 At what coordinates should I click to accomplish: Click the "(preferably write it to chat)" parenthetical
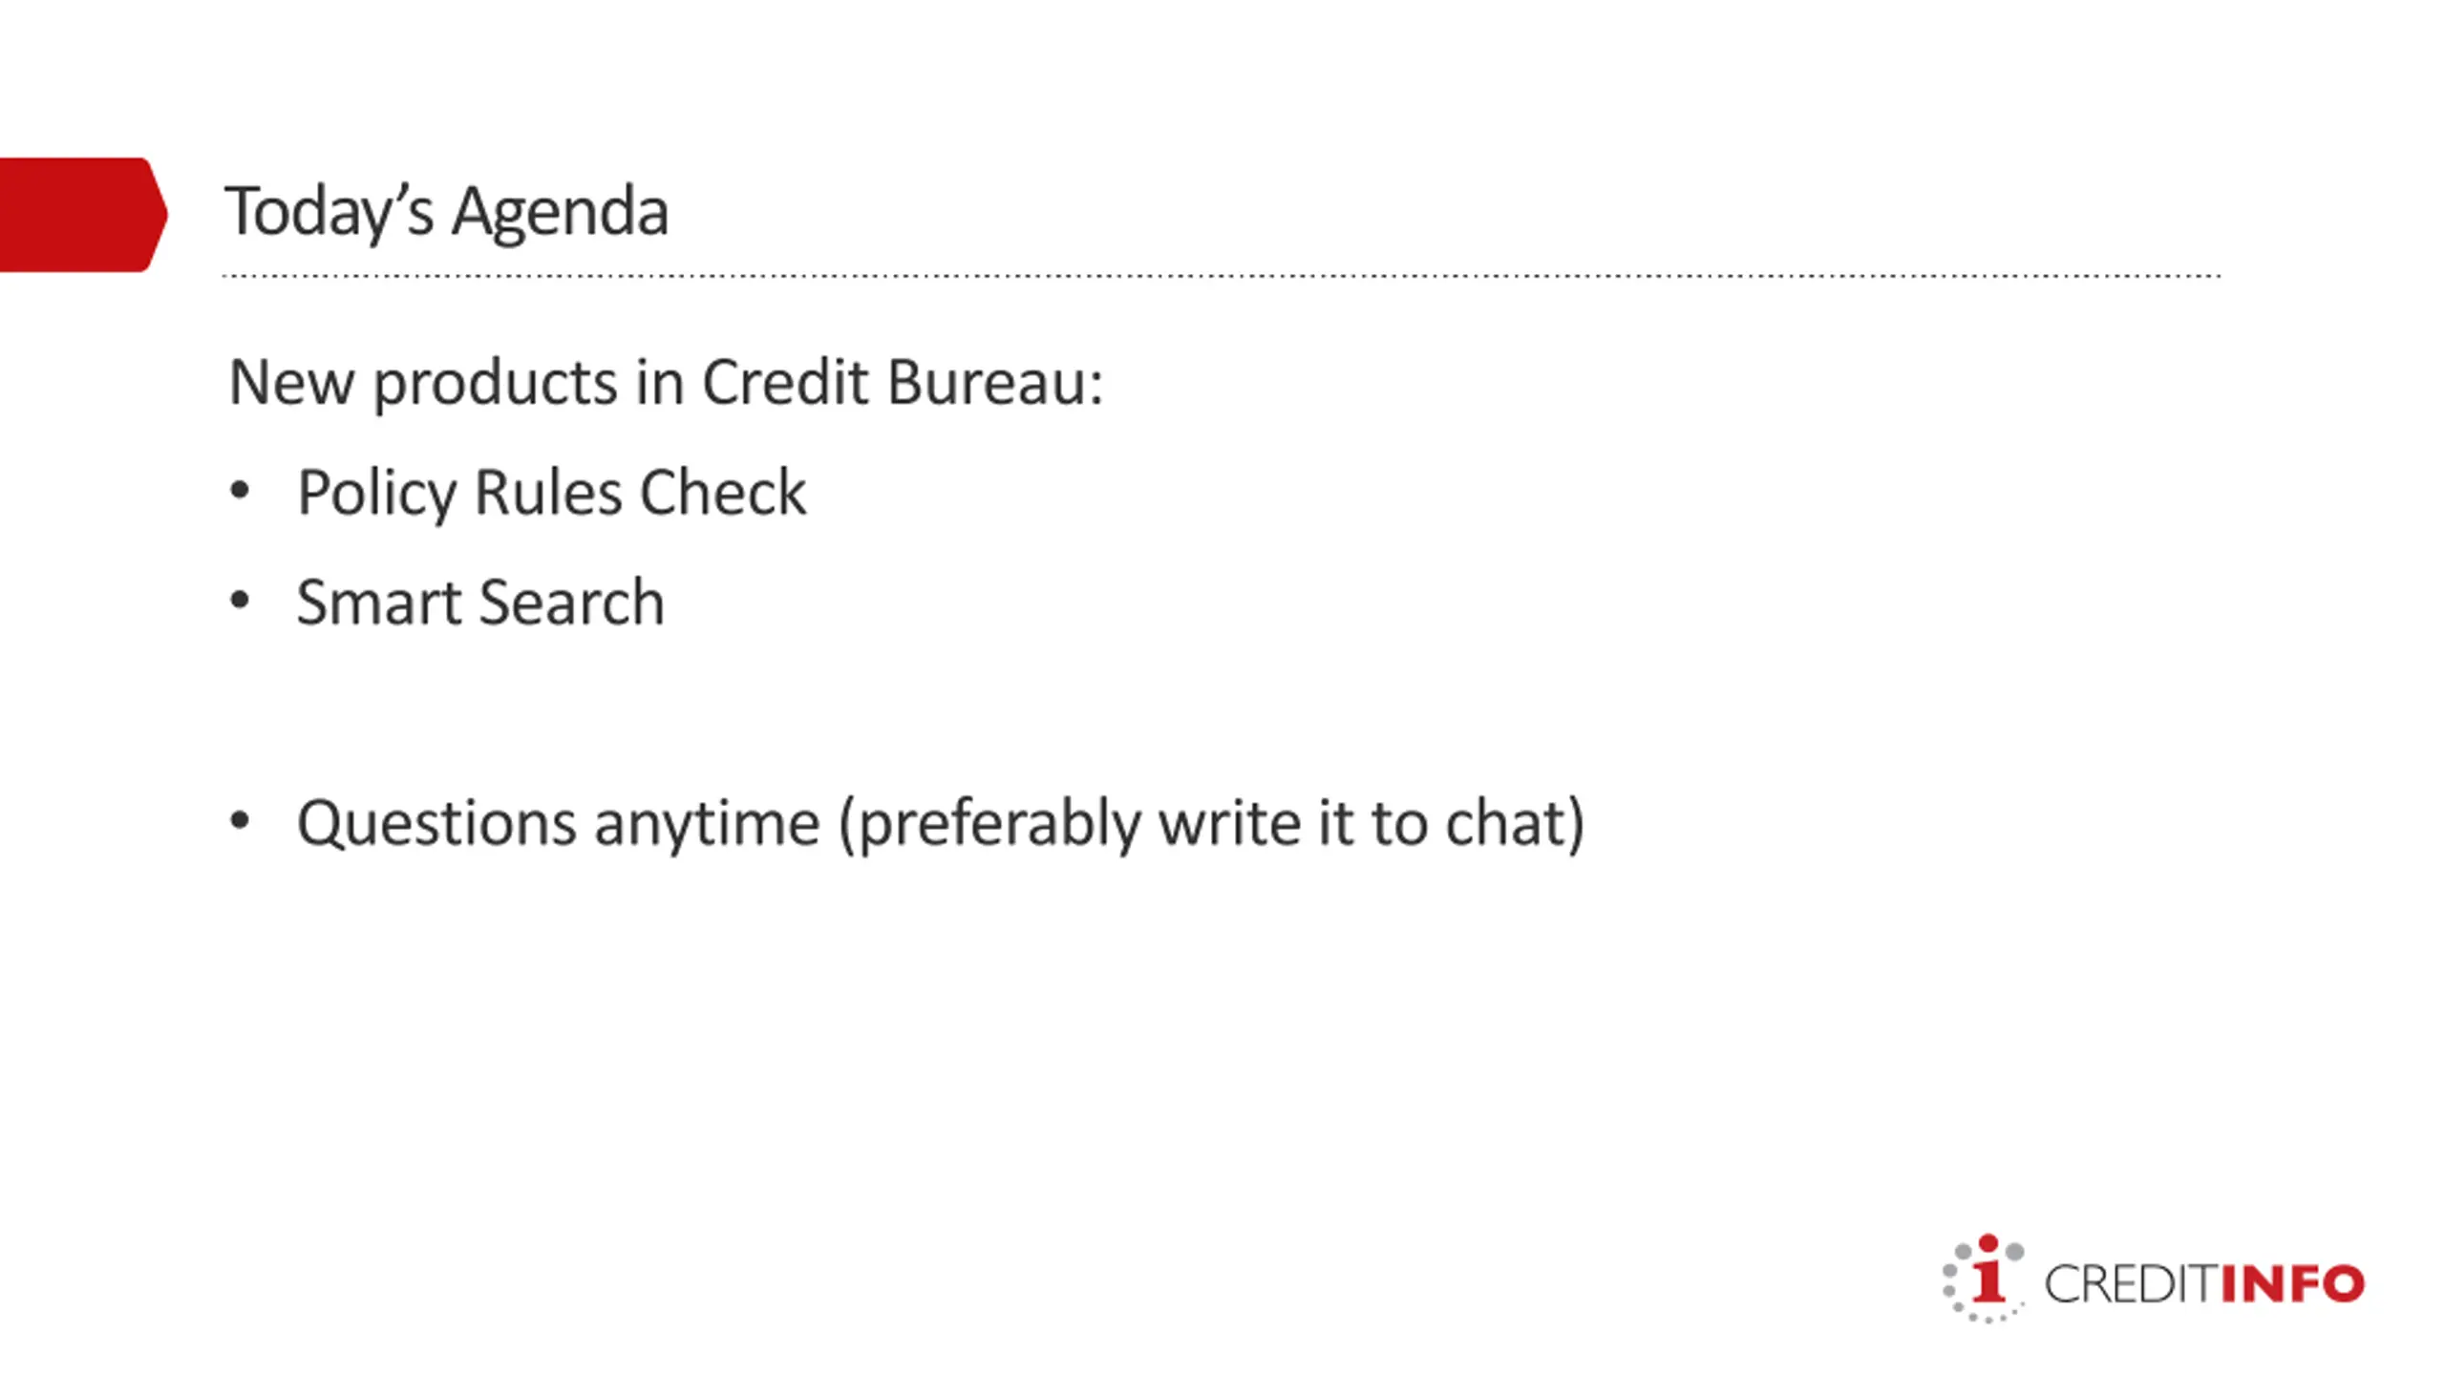click(x=1211, y=823)
